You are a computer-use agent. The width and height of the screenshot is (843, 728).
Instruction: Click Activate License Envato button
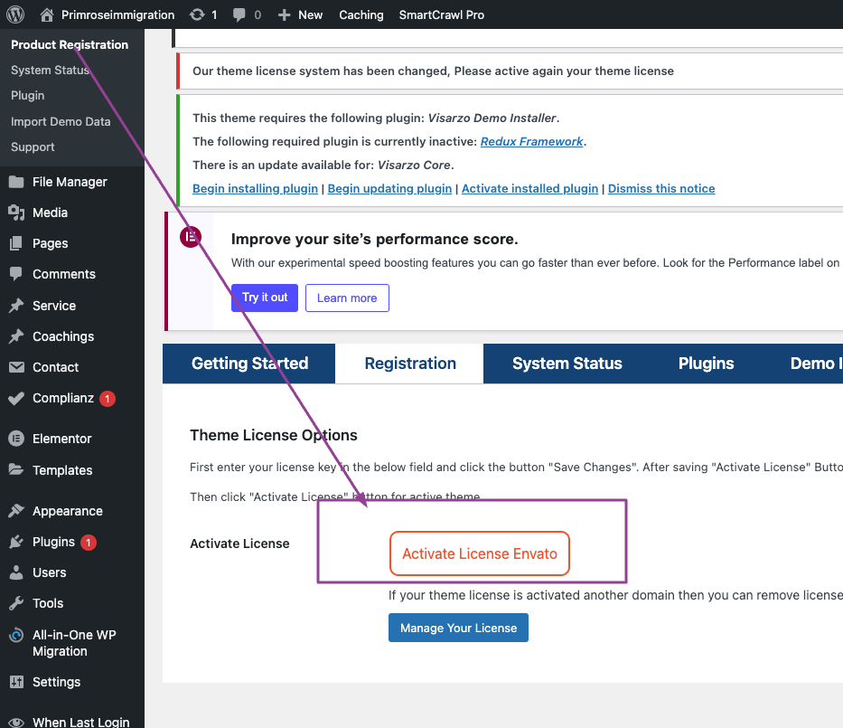(x=480, y=553)
